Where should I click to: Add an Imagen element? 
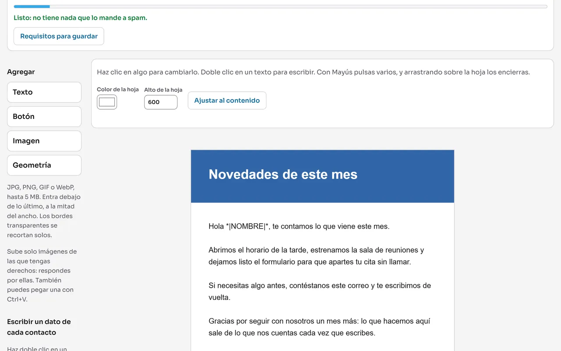[x=44, y=141]
